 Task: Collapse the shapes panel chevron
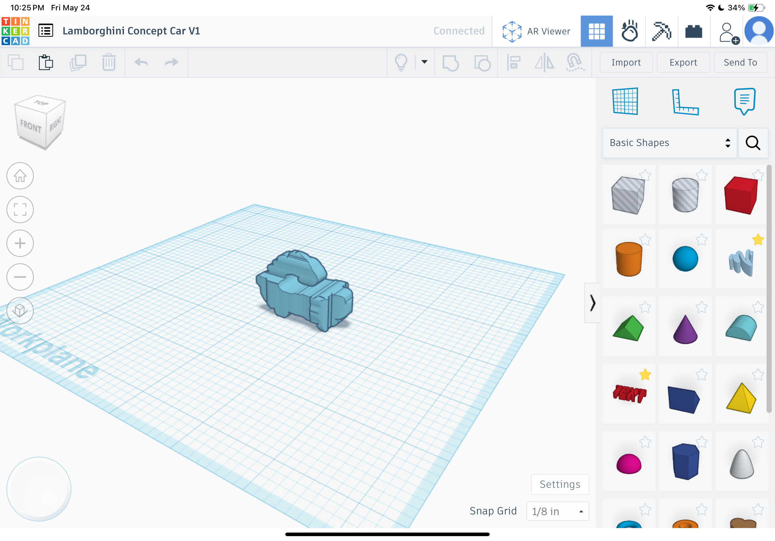point(592,303)
